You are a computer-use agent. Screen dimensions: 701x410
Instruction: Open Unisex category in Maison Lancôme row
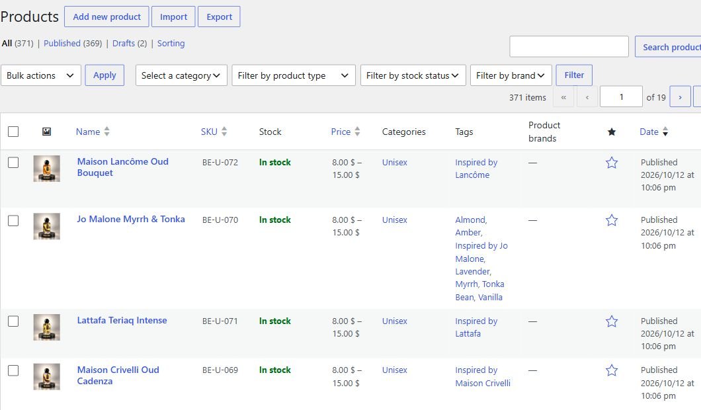coord(394,162)
